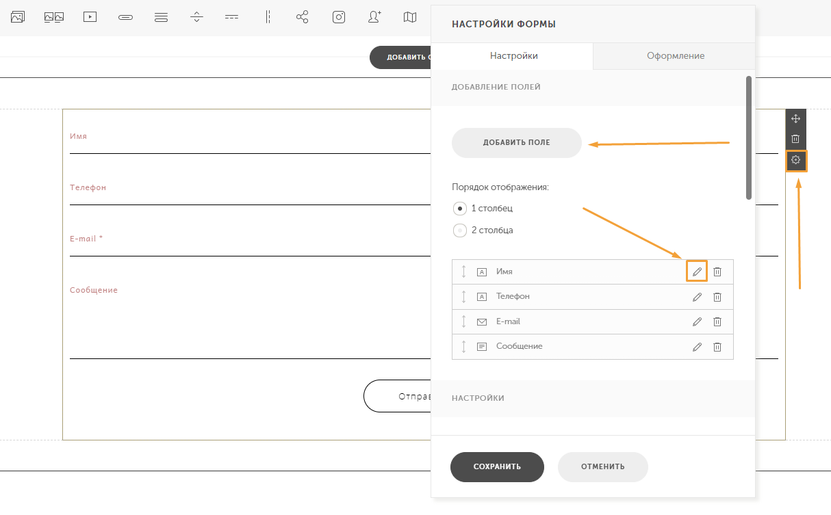Viewport: 831px width, 515px height.
Task: Insert a columns separator block
Action: click(268, 17)
